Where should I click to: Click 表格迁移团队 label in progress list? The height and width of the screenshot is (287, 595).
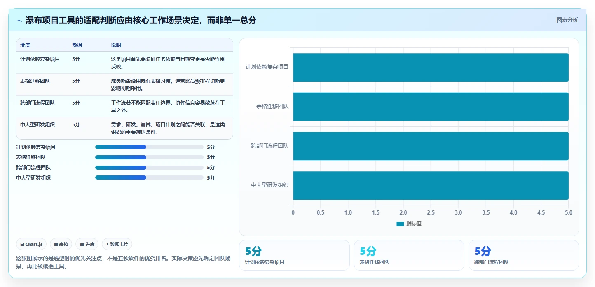[x=31, y=157]
